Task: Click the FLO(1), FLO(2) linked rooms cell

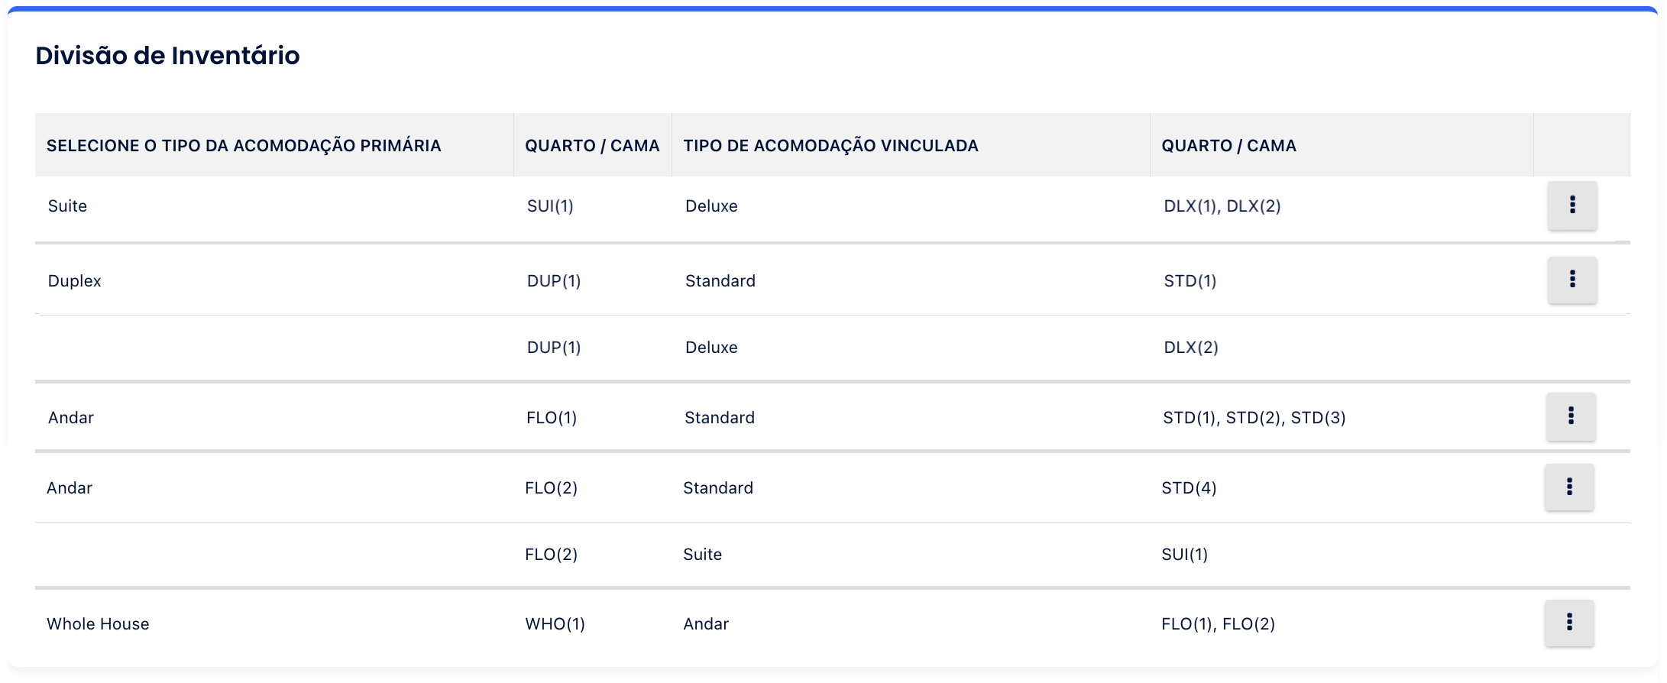Action: 1218,624
